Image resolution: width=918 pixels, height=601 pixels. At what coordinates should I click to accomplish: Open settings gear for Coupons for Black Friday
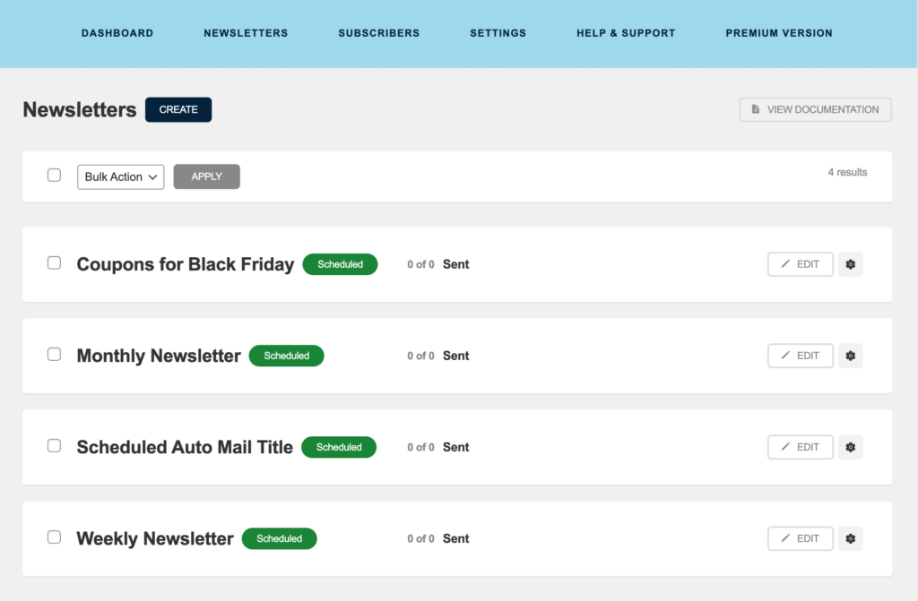[850, 264]
